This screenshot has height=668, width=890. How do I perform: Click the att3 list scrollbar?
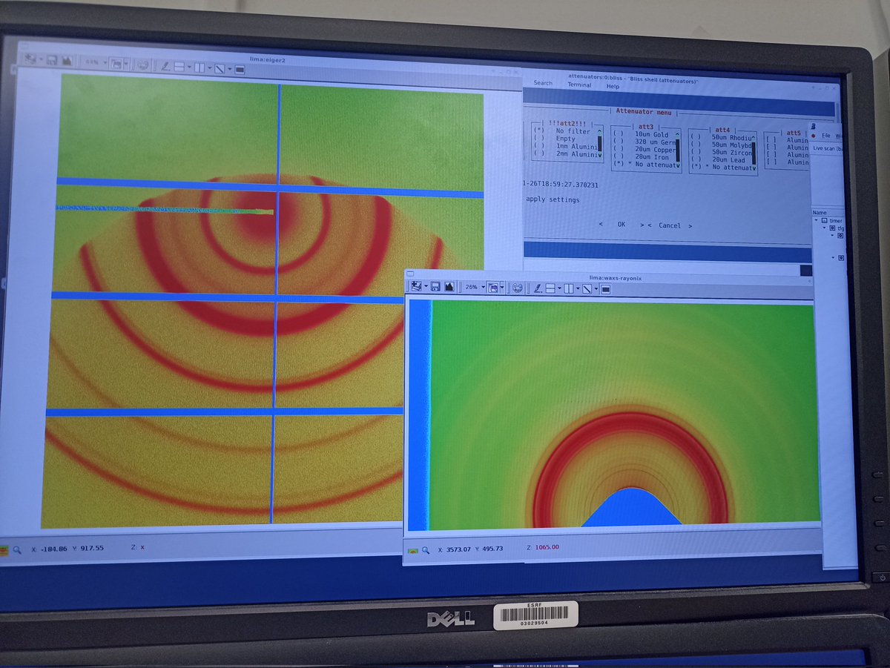click(678, 149)
